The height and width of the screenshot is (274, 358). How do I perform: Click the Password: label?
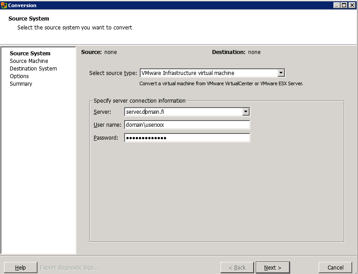(x=106, y=138)
